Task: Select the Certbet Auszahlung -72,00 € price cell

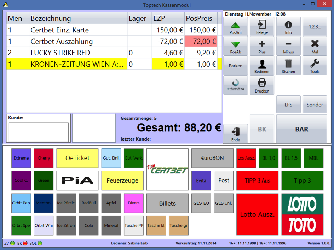Action: point(201,41)
